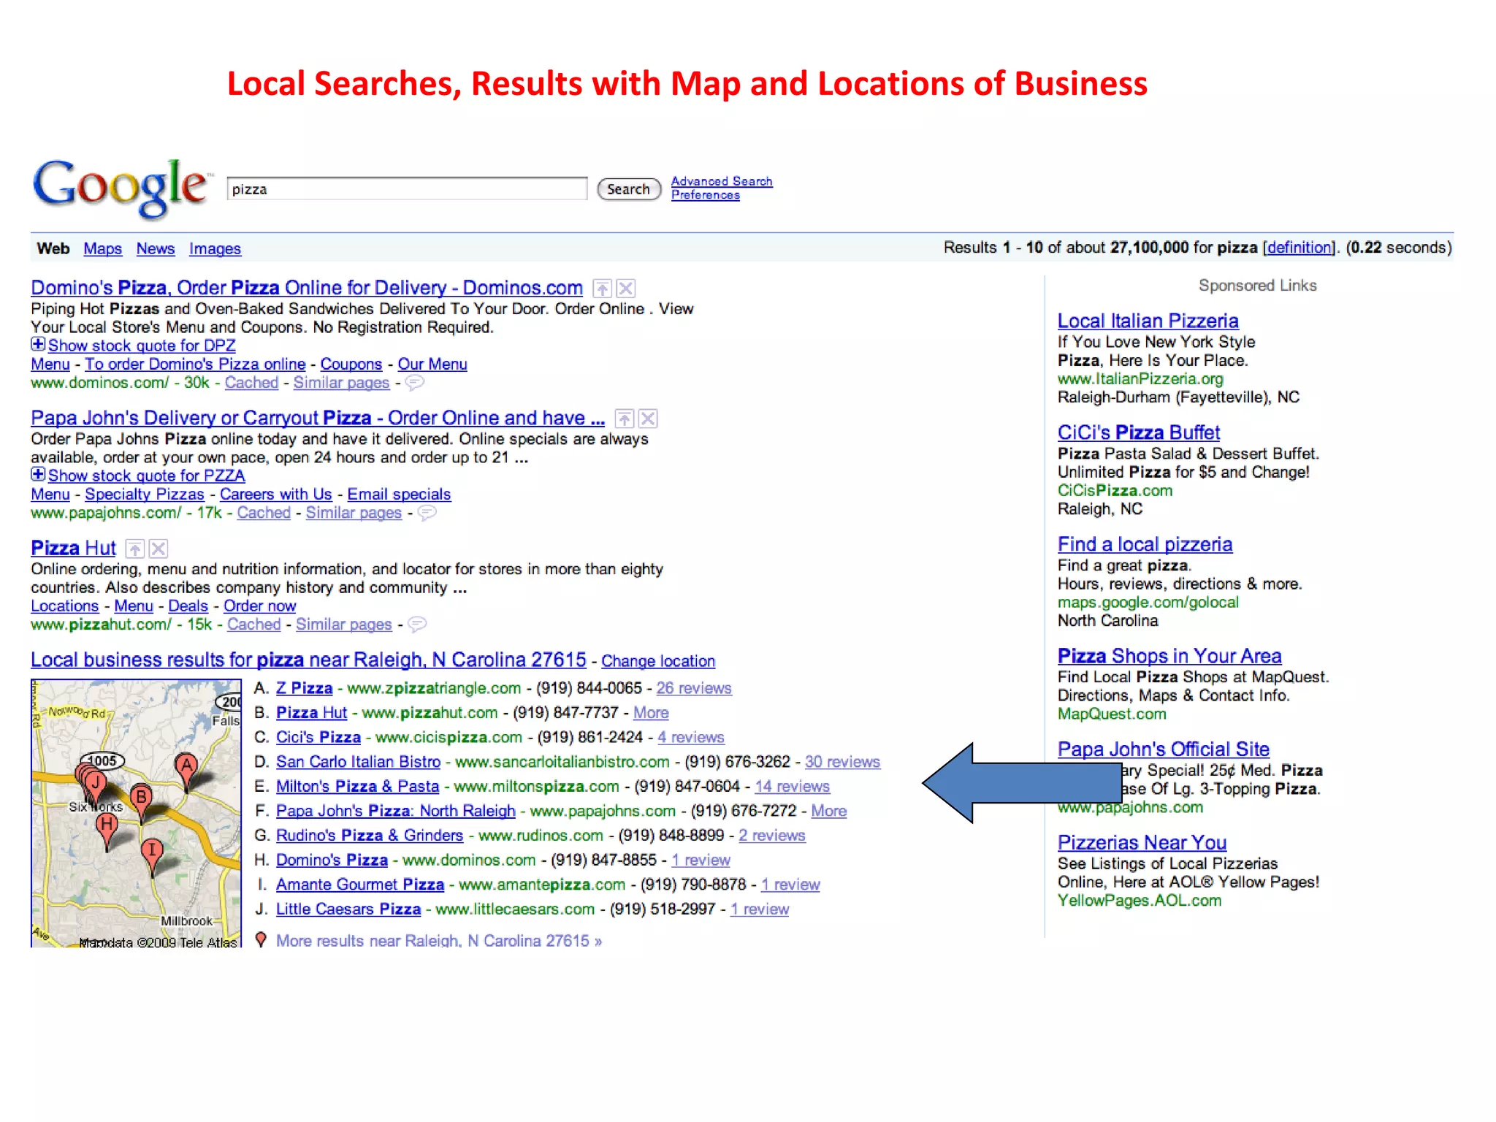
Task: Open Advanced Search link
Action: [x=722, y=181]
